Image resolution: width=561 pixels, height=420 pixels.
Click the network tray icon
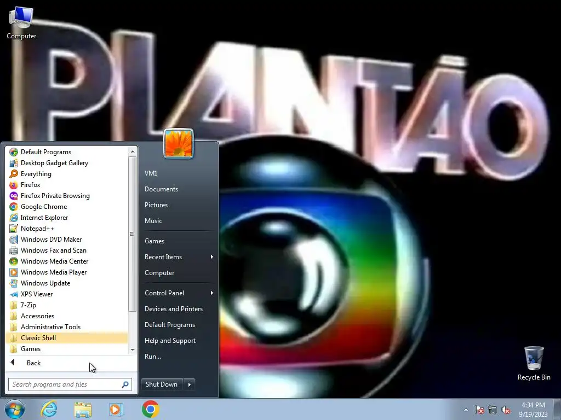click(x=493, y=410)
